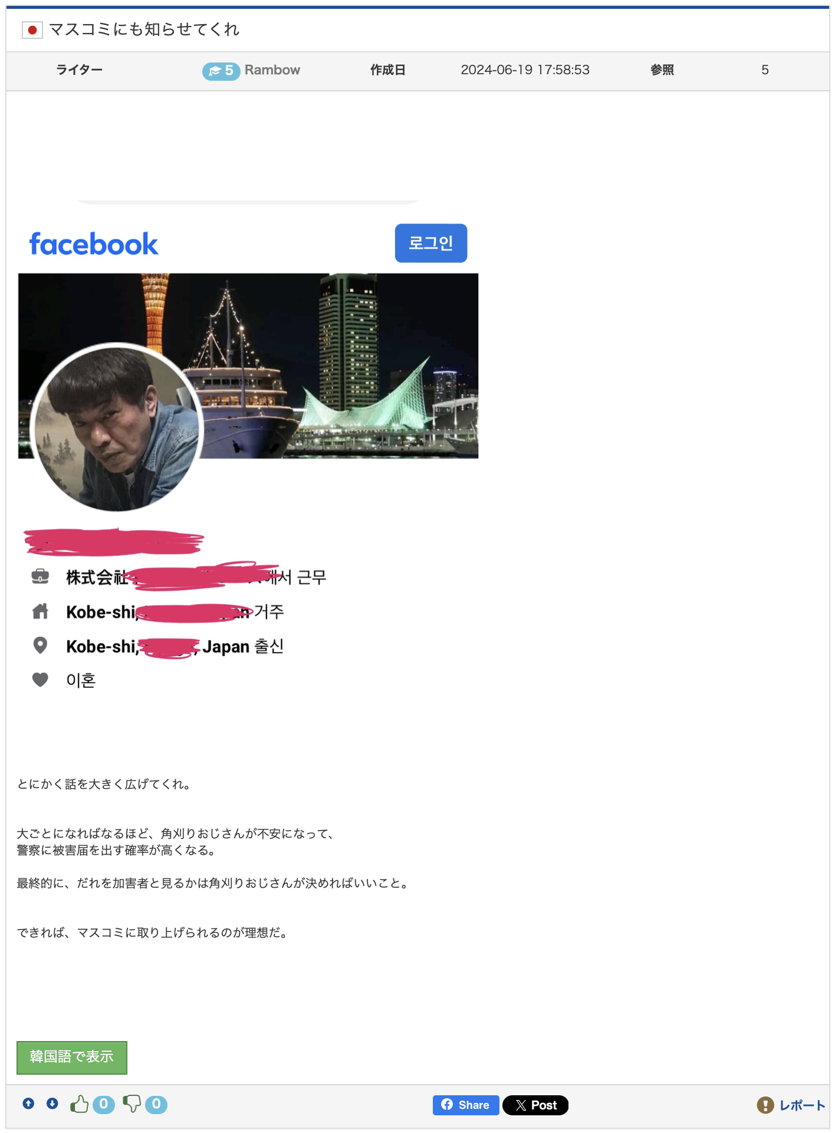Viewport: 835px width, 1133px height.
Task: Click the Japanese flag icon by the title
Action: tap(32, 29)
